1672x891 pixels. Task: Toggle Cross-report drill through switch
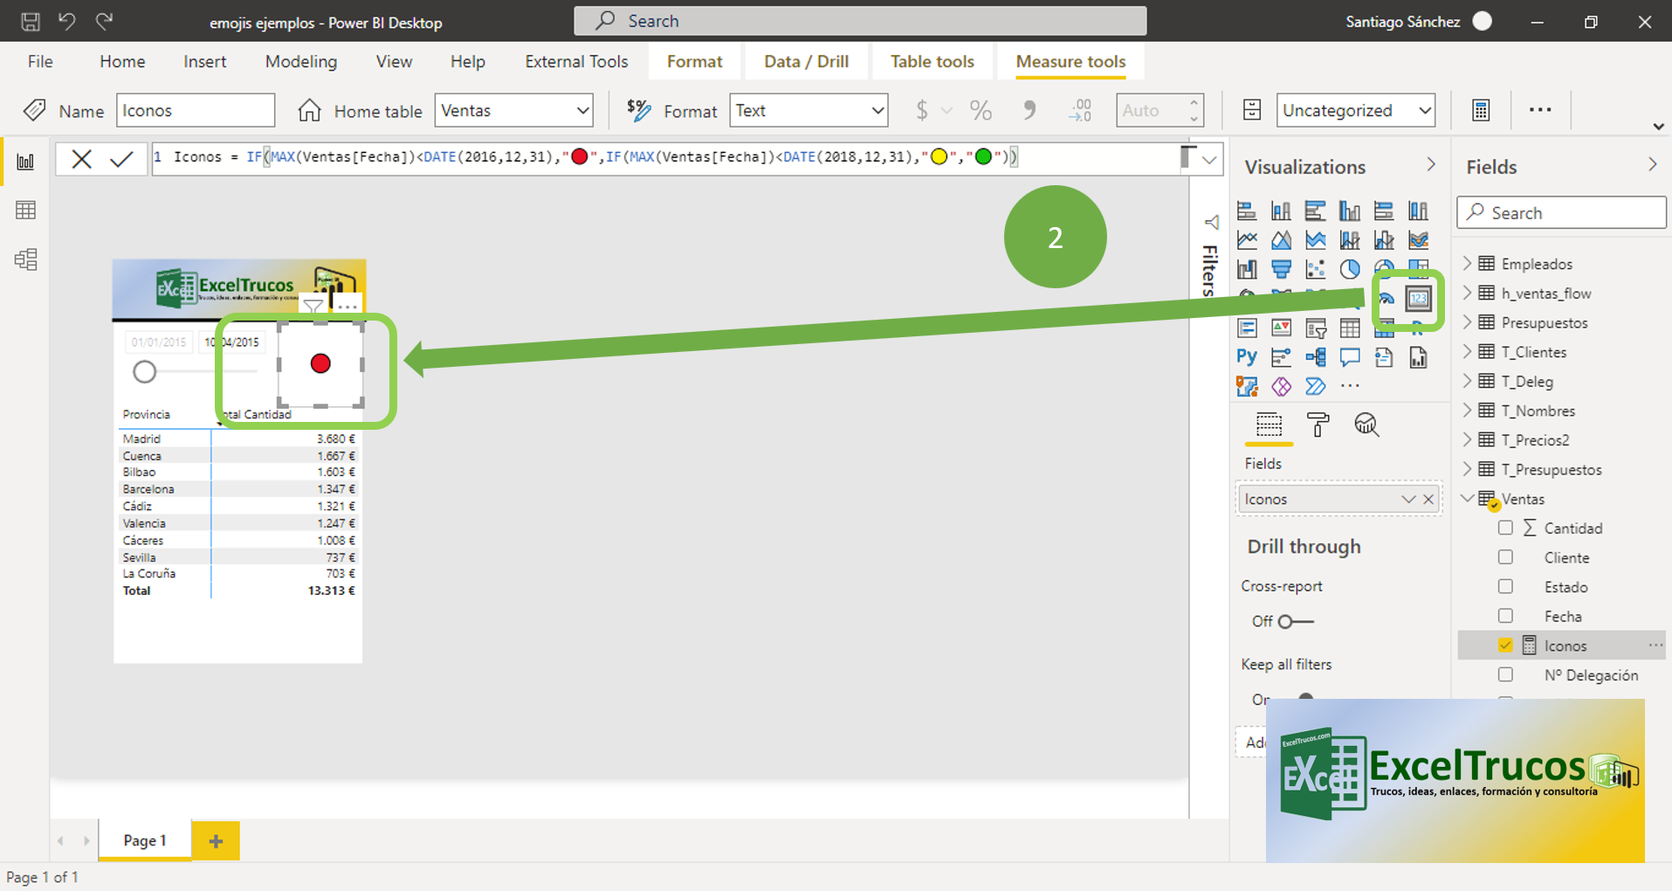coord(1295,621)
